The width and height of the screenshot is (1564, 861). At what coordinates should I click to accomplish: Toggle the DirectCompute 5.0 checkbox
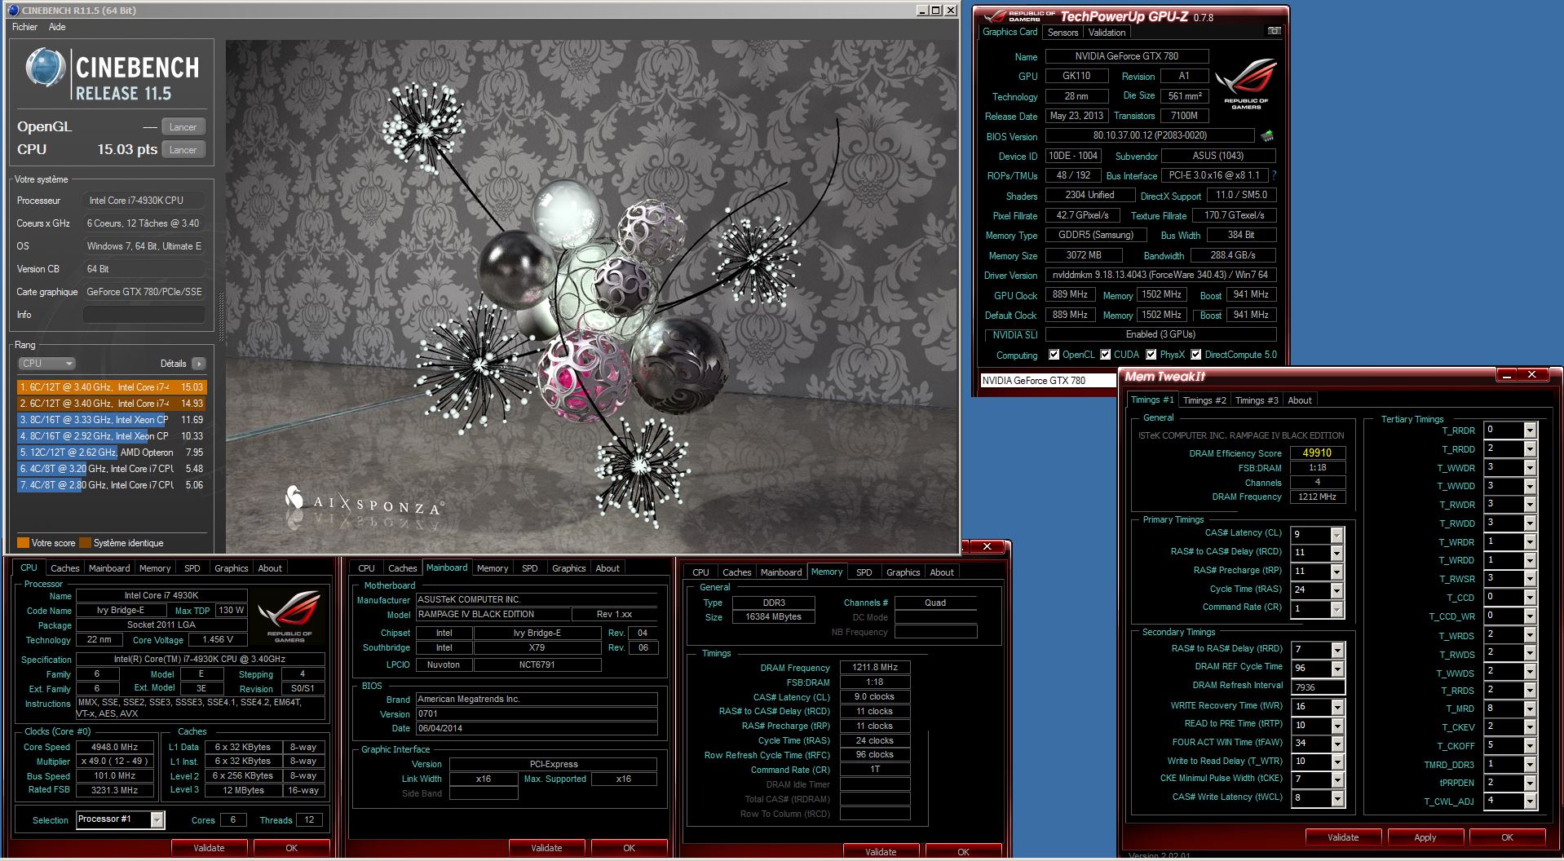tap(1196, 355)
